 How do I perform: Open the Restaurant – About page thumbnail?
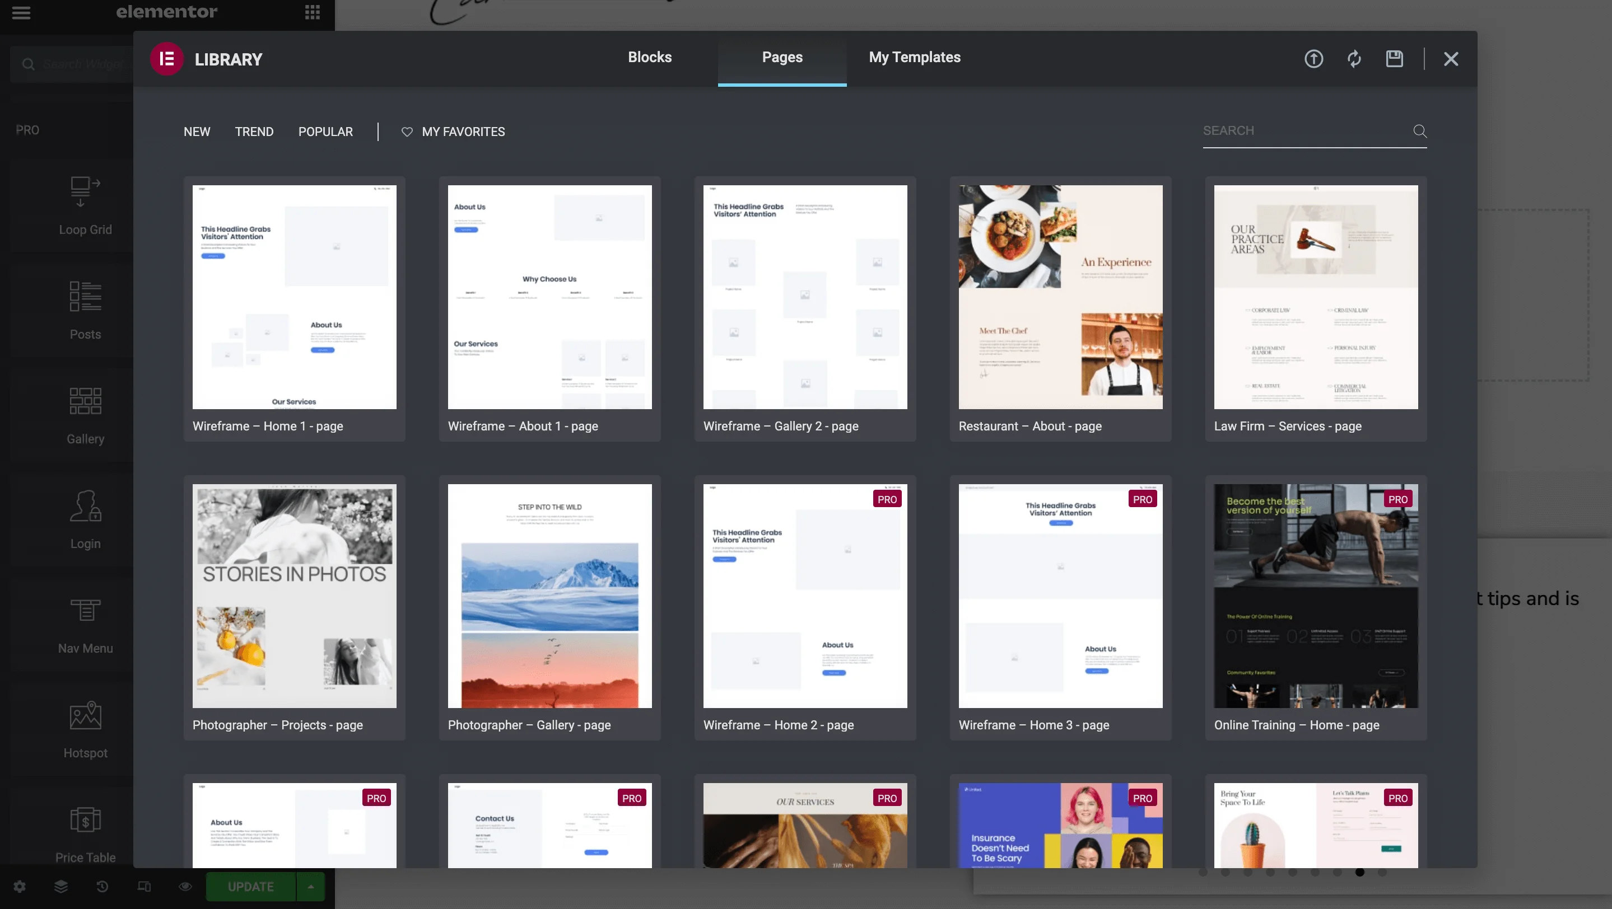tap(1061, 297)
